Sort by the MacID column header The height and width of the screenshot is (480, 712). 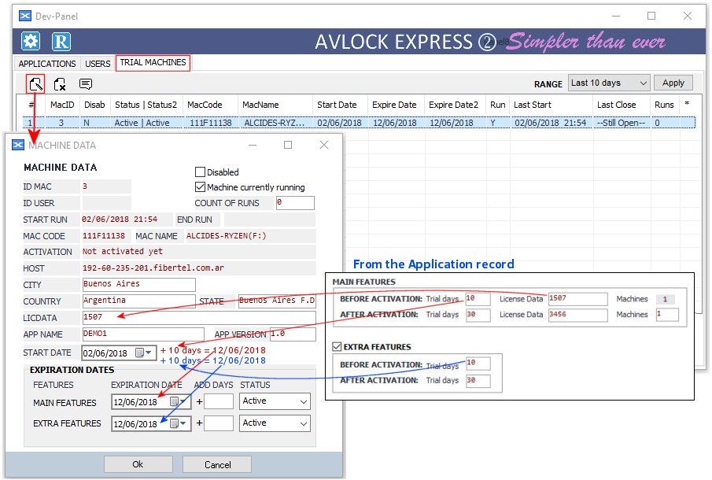[62, 105]
